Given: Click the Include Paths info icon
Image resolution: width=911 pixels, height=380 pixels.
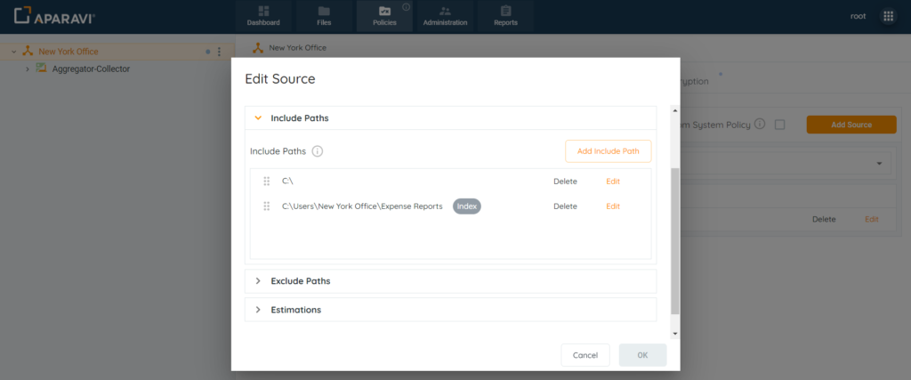Looking at the screenshot, I should (x=318, y=151).
